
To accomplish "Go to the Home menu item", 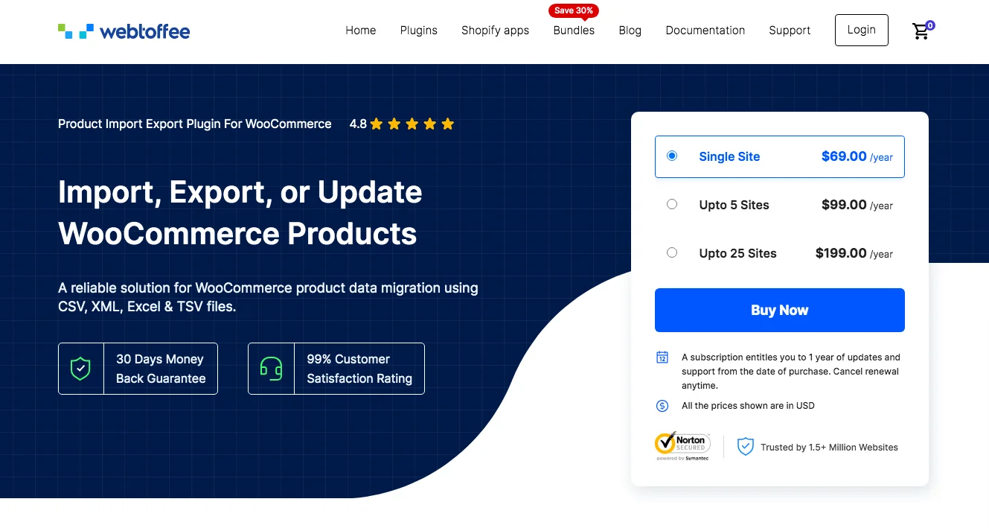I will pyautogui.click(x=361, y=31).
